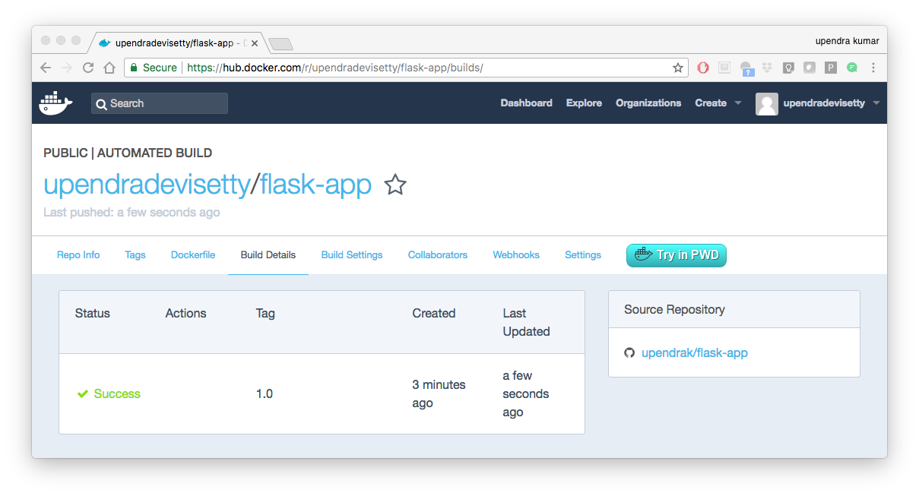Open the browser home page
Image resolution: width=919 pixels, height=496 pixels.
[x=109, y=68]
